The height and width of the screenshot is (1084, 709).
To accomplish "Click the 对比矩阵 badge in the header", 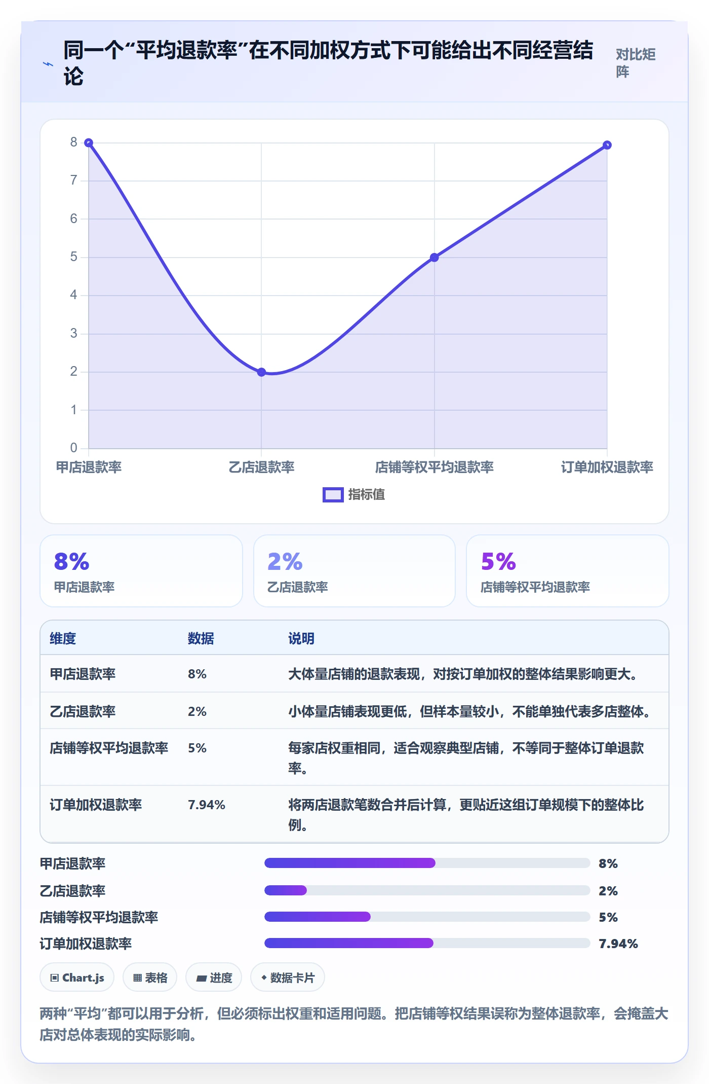I will pyautogui.click(x=636, y=63).
